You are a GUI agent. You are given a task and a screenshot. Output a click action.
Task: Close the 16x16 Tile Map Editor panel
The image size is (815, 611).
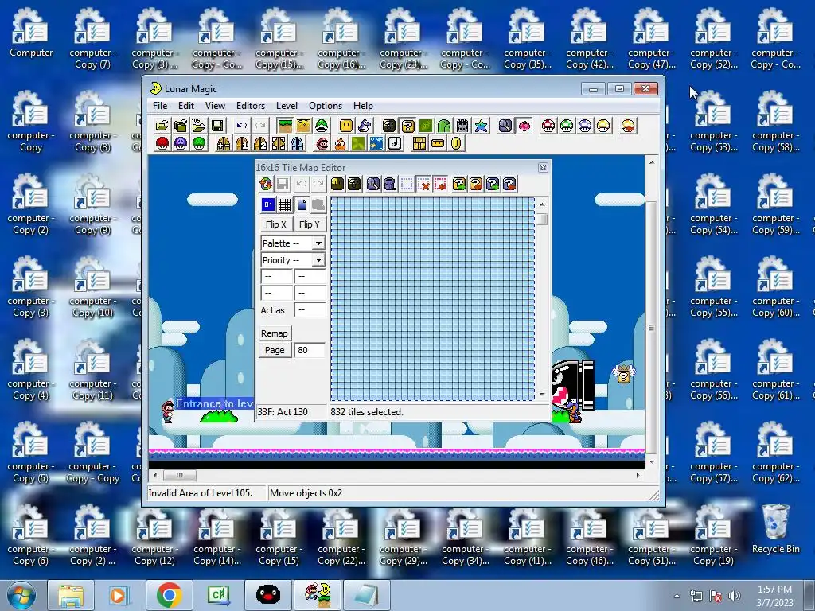point(543,167)
